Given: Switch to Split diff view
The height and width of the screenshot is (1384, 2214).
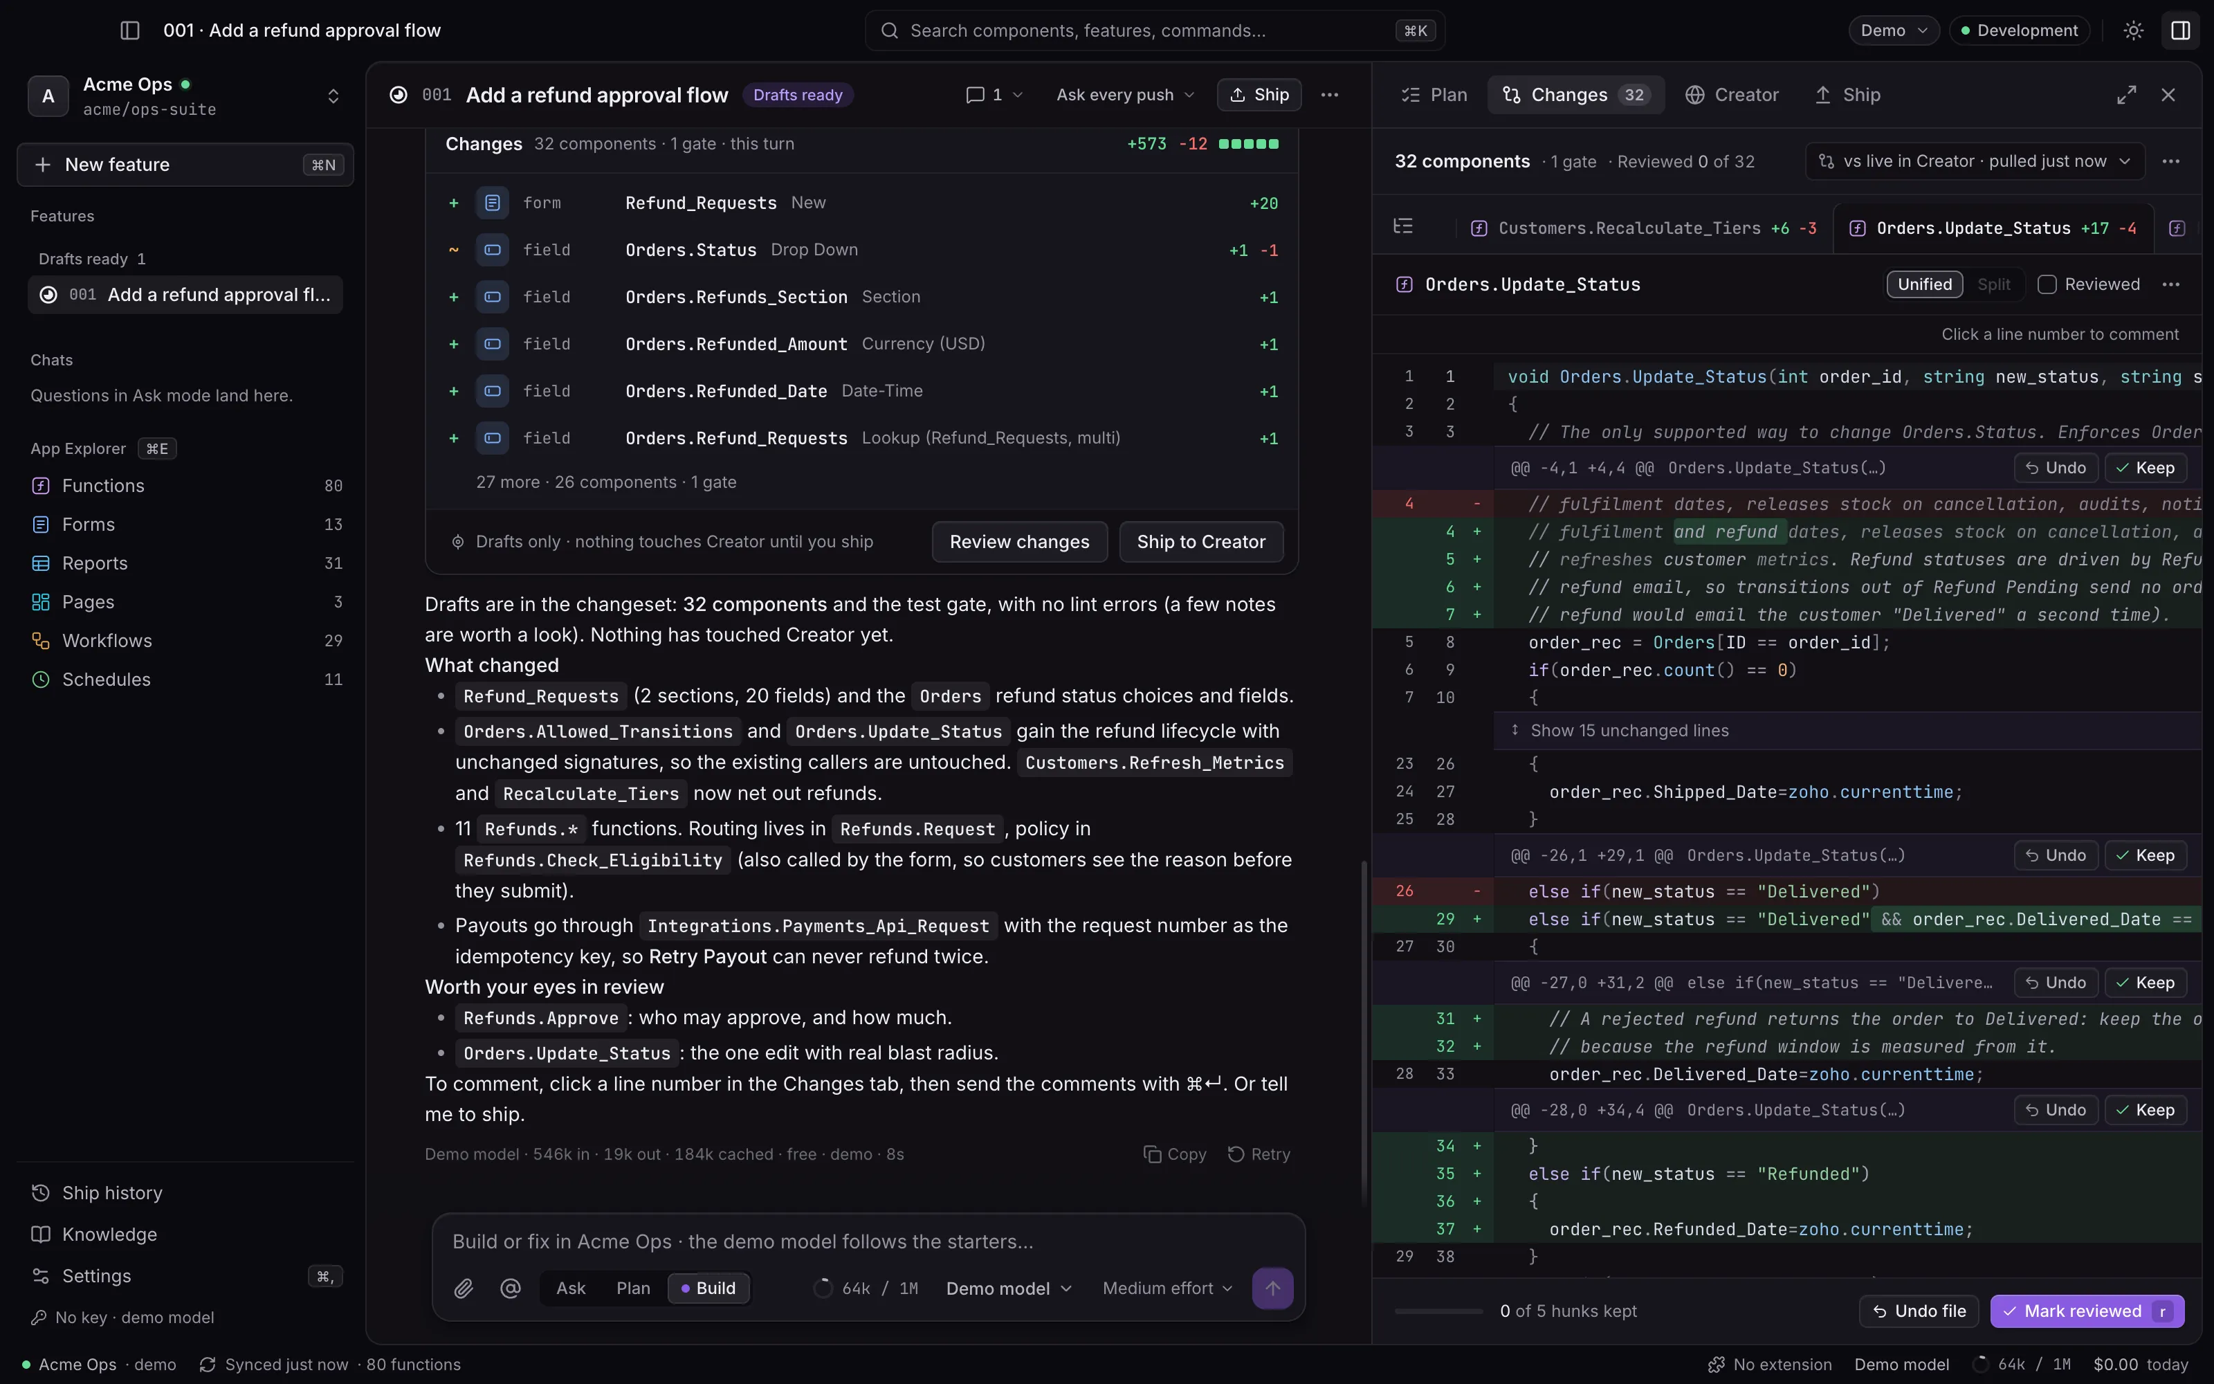Looking at the screenshot, I should click(1993, 284).
